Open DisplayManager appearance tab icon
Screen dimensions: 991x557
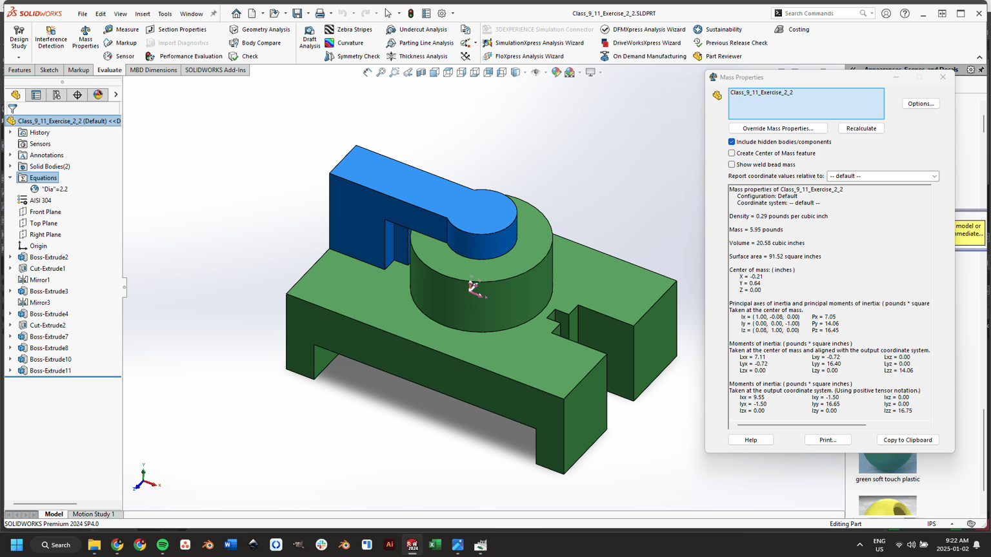coord(98,95)
